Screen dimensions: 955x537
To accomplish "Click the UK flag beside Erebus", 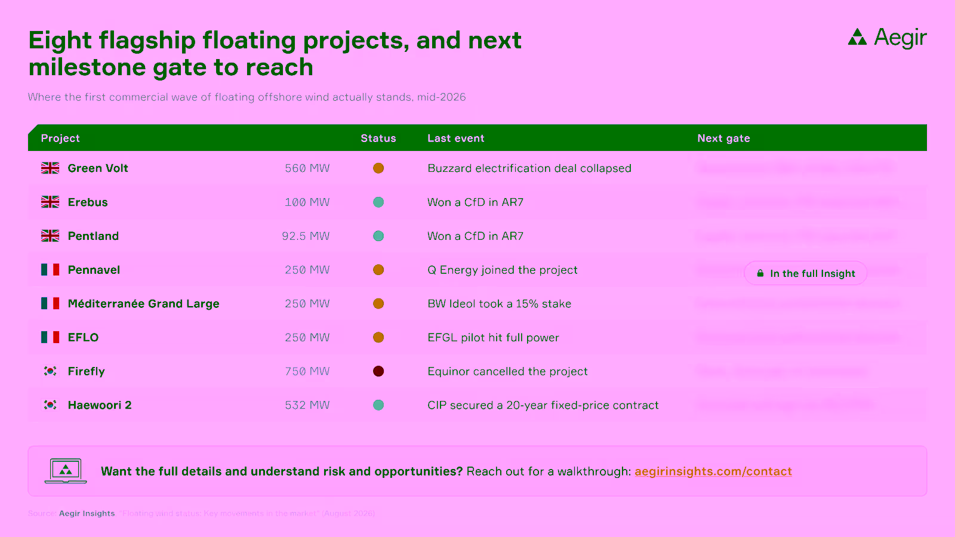I will [x=50, y=202].
